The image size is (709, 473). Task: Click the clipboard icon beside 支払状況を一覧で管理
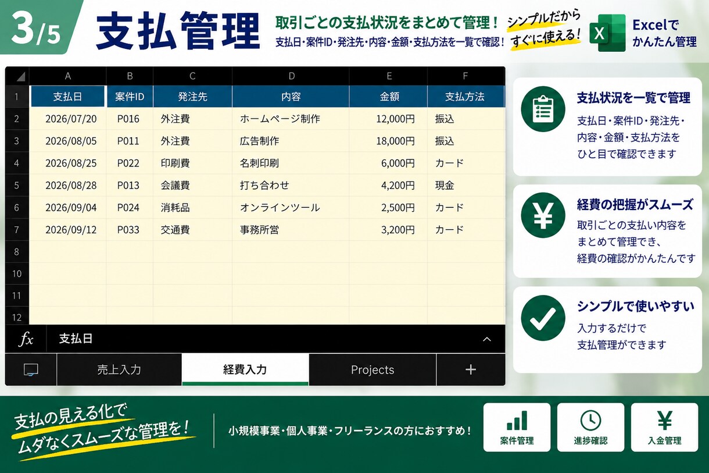tap(543, 109)
